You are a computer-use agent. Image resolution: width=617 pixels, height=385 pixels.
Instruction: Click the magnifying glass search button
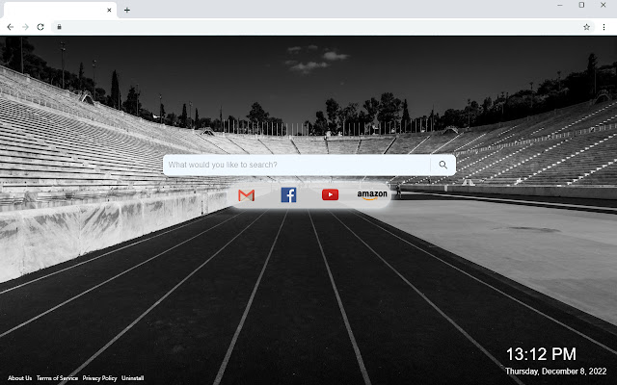click(x=443, y=165)
